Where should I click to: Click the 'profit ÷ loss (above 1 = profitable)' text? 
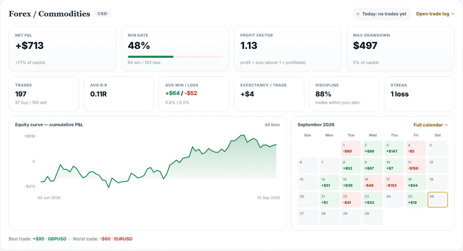[273, 62]
